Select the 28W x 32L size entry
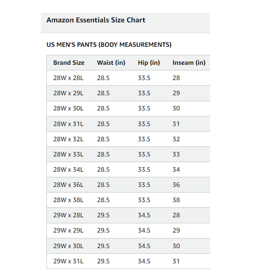The width and height of the screenshot is (263, 280). [68, 139]
